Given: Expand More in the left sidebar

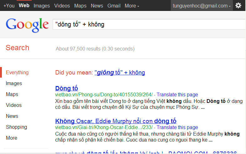Looking at the screenshot, I should [x=12, y=138].
